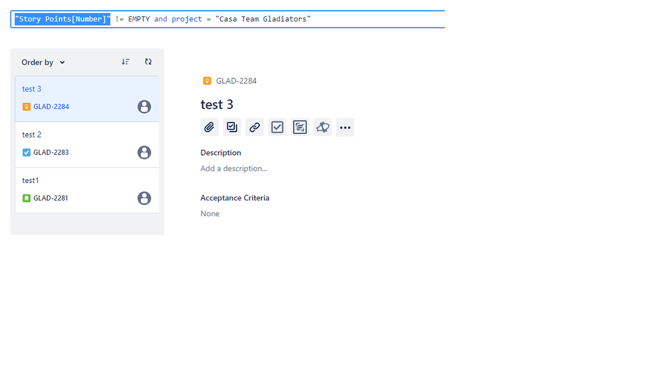This screenshot has height=366, width=652.
Task: Click "Casa Team Gladiators" text in query
Action: click(x=263, y=19)
